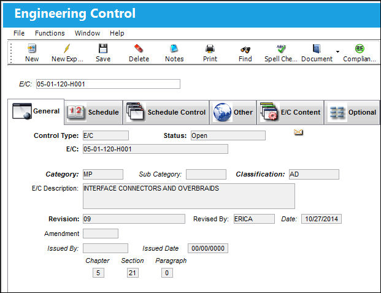The image size is (381, 293).
Task: Click the Classification field showing AD
Action: tap(314, 174)
